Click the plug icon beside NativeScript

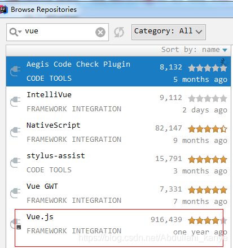coord(15,132)
